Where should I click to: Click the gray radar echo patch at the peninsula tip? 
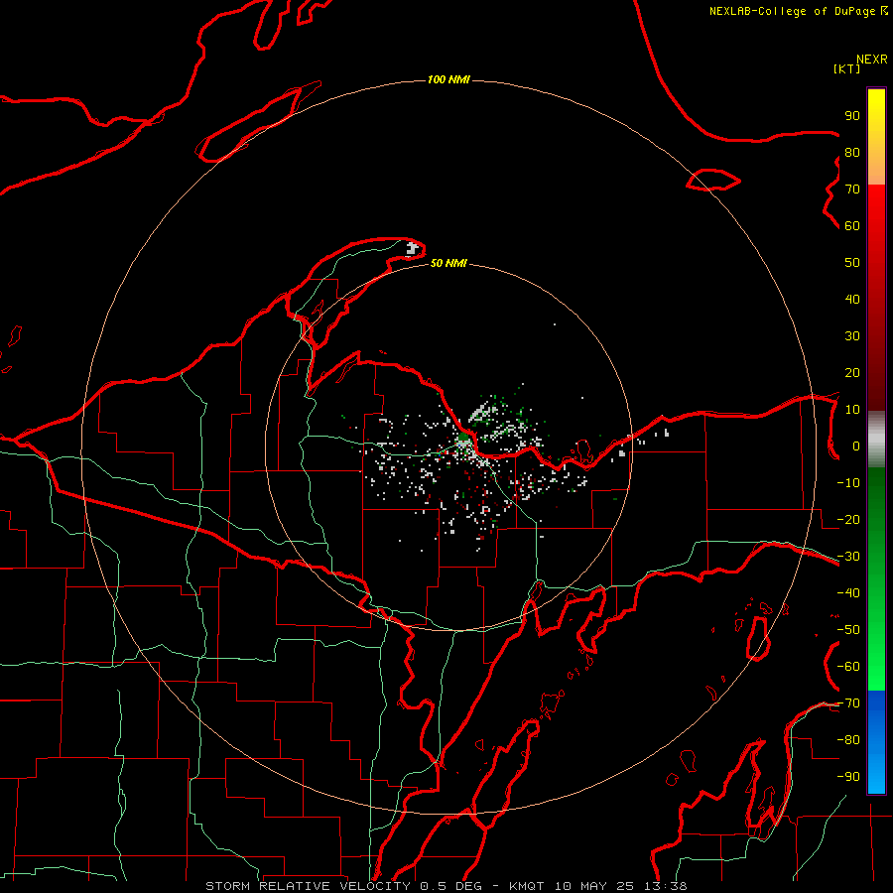pos(413,248)
